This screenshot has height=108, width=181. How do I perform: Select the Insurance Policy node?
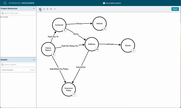(69, 89)
